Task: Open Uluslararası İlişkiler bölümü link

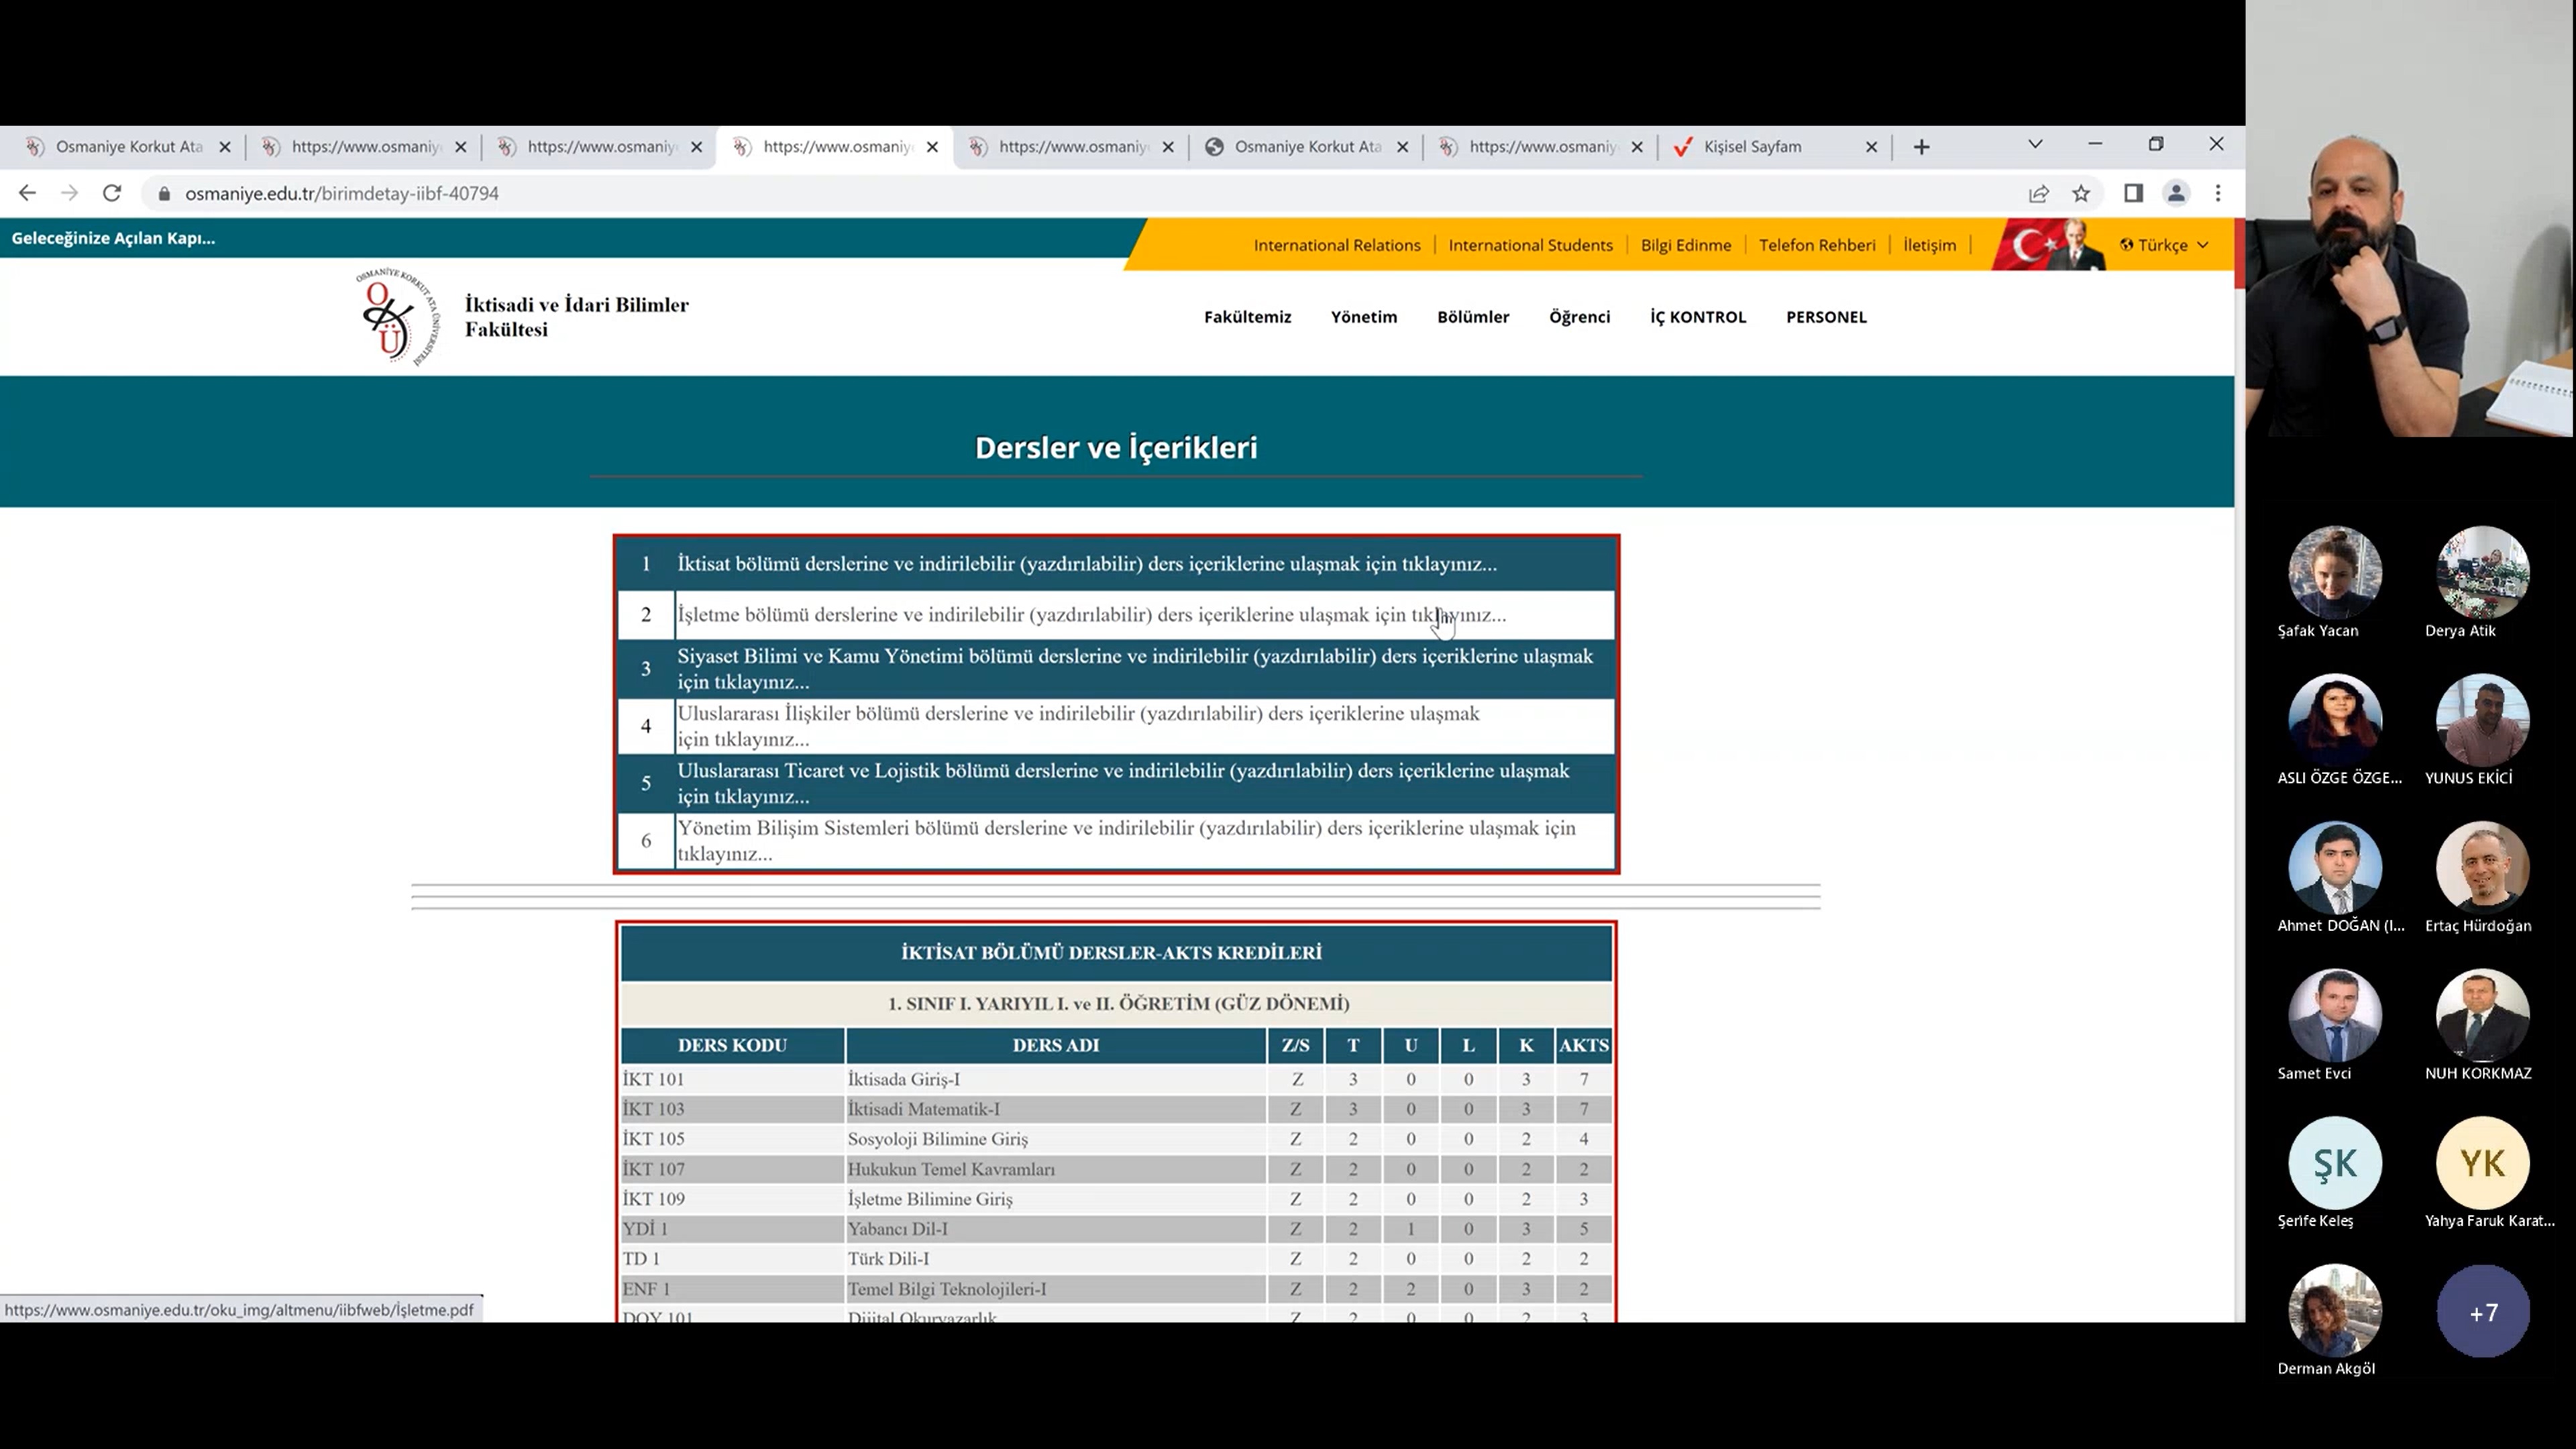Action: click(x=1078, y=726)
